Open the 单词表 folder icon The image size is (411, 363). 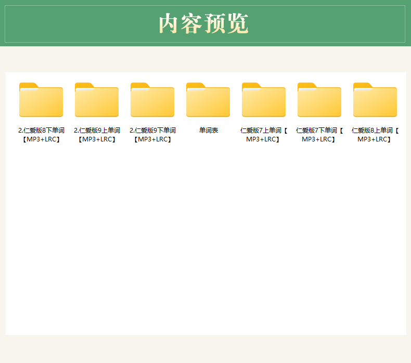208,100
